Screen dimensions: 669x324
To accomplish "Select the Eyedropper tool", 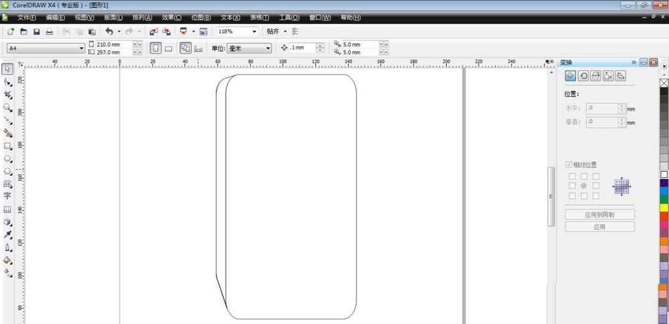I will tap(7, 235).
